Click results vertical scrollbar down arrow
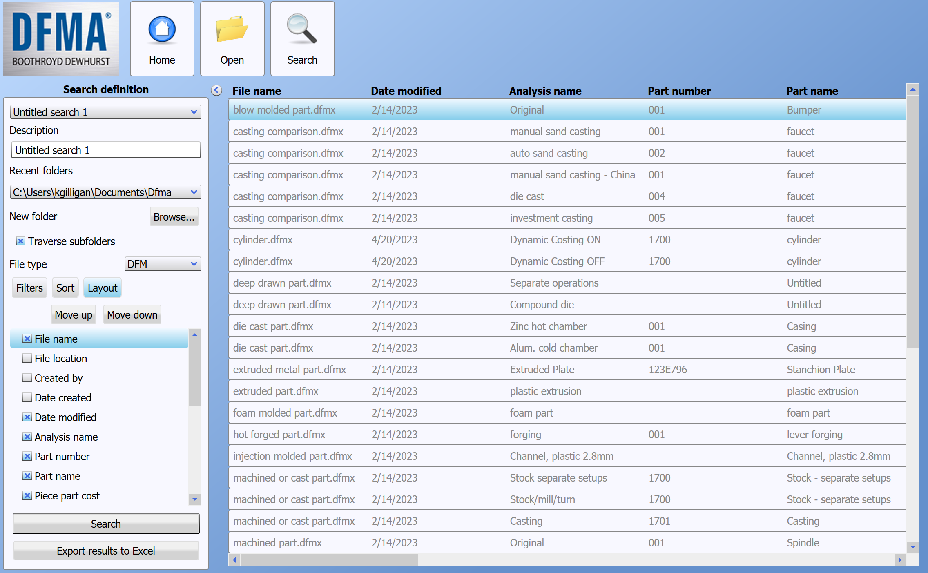Image resolution: width=928 pixels, height=573 pixels. pyautogui.click(x=913, y=546)
